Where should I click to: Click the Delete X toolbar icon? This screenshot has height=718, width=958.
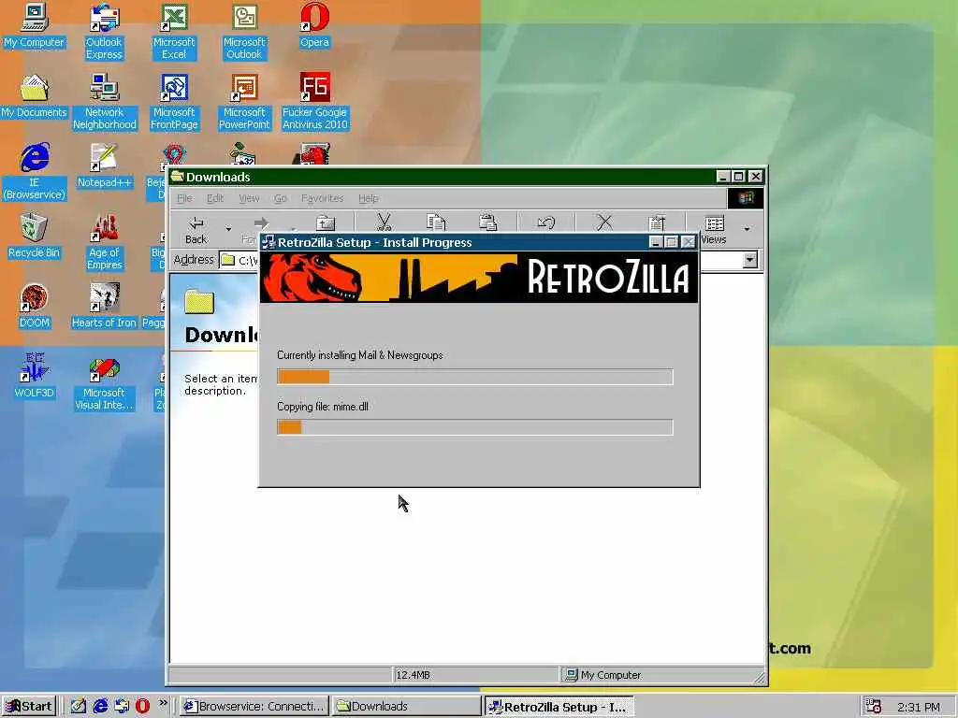click(x=604, y=223)
